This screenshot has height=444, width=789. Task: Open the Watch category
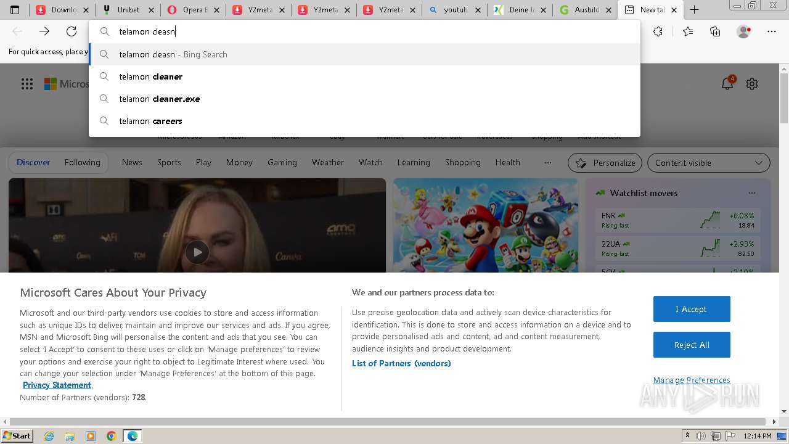370,163
